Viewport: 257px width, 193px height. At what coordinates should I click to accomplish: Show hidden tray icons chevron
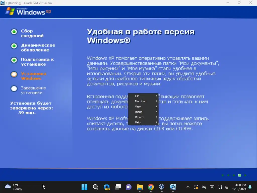(188, 187)
